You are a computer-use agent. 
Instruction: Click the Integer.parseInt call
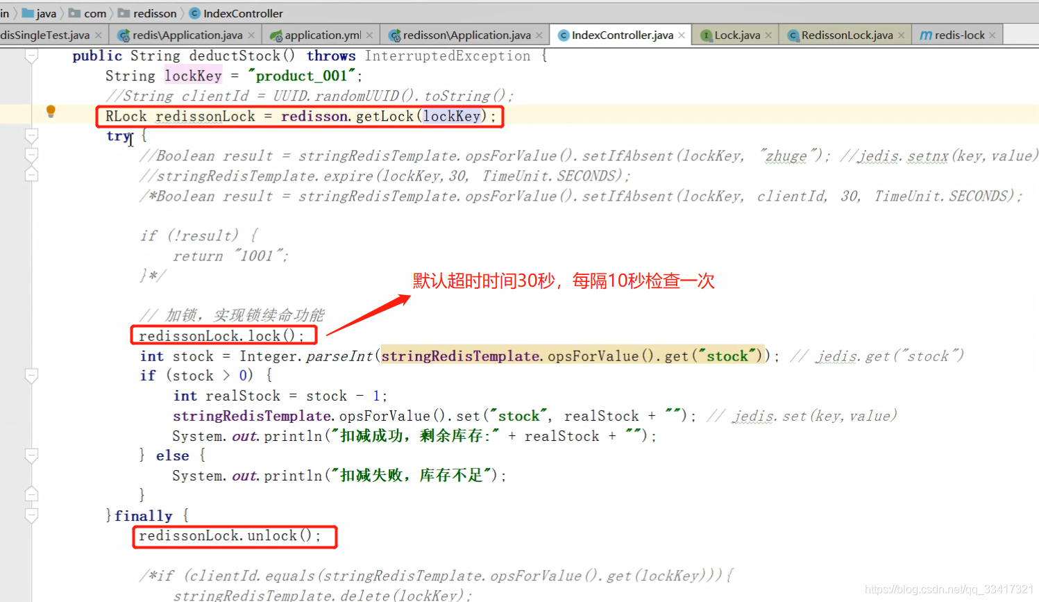click(306, 356)
